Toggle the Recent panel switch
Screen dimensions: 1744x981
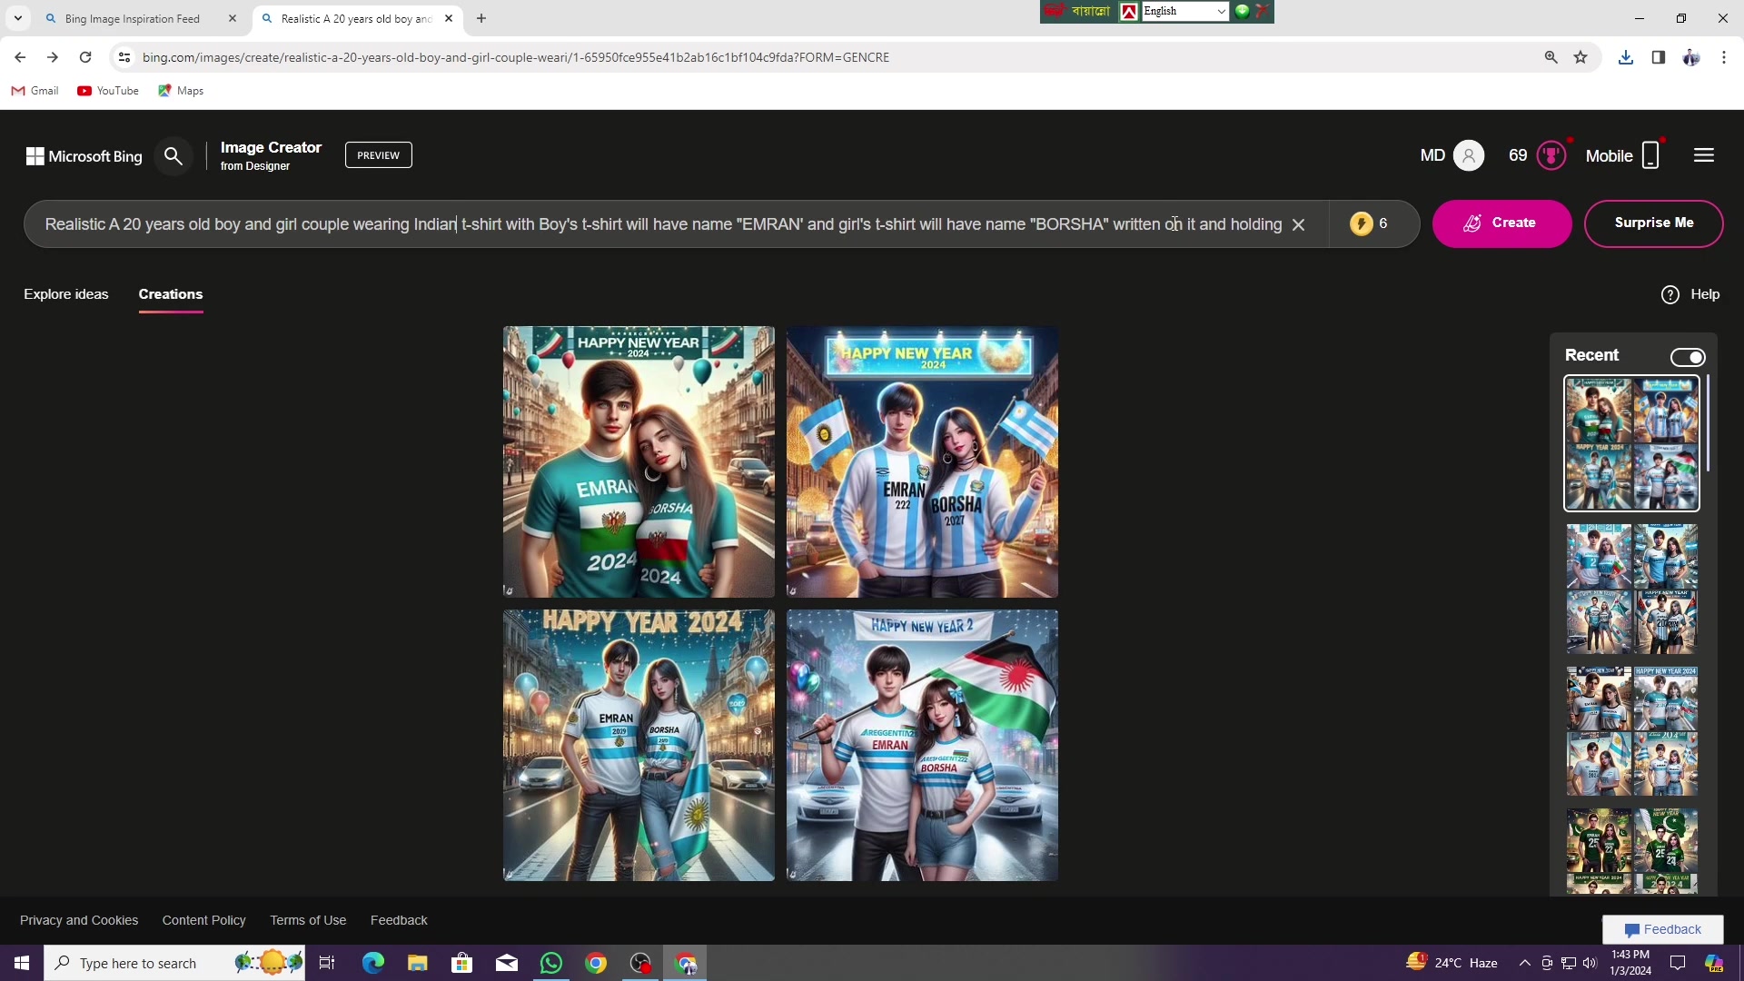point(1687,357)
